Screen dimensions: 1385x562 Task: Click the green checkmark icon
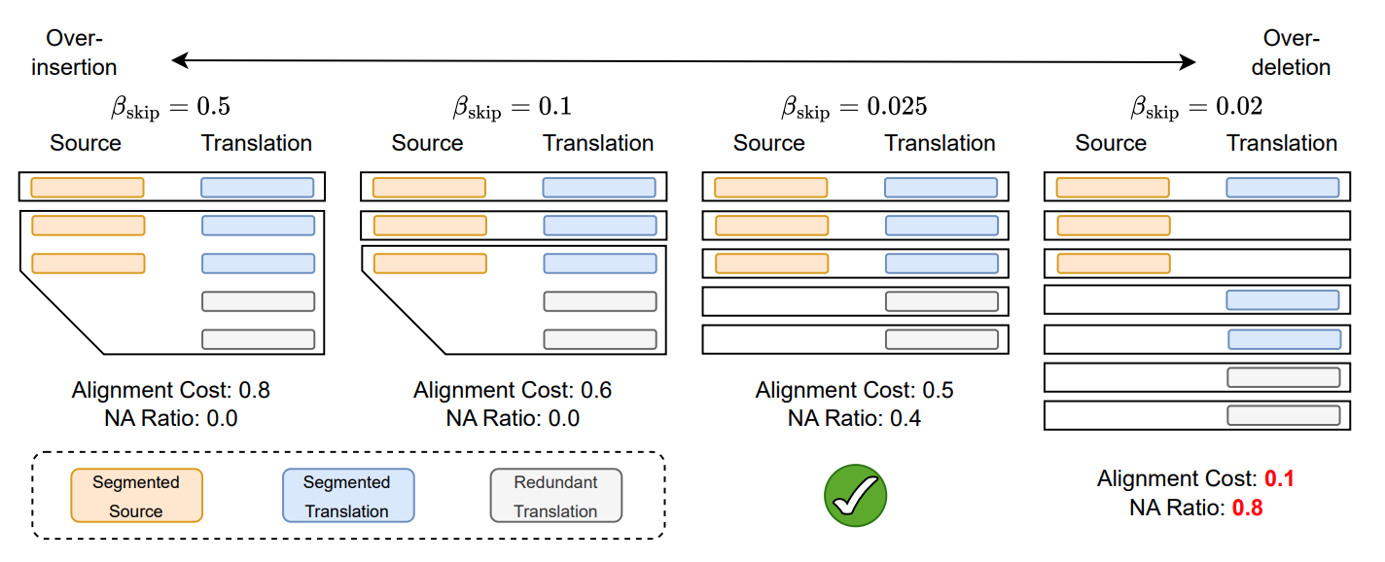point(856,496)
